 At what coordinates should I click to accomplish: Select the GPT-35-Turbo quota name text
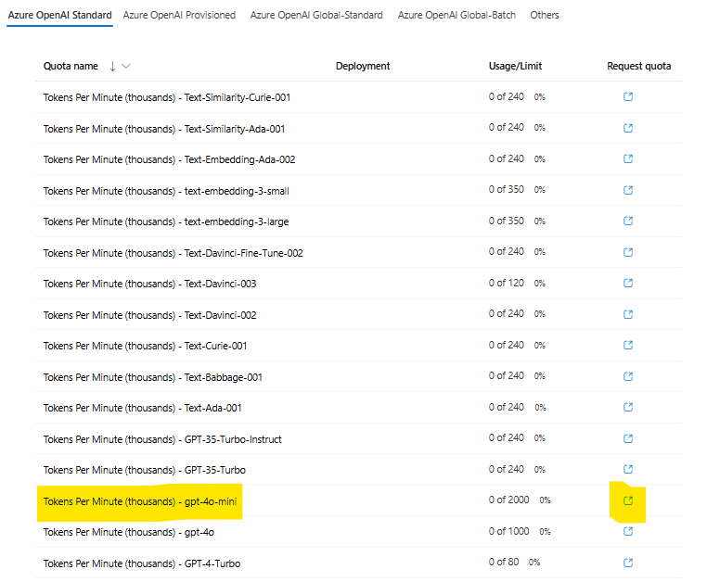click(x=145, y=470)
